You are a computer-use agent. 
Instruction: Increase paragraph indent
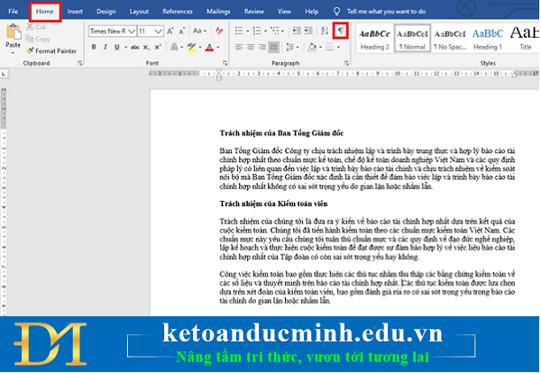[x=308, y=31]
